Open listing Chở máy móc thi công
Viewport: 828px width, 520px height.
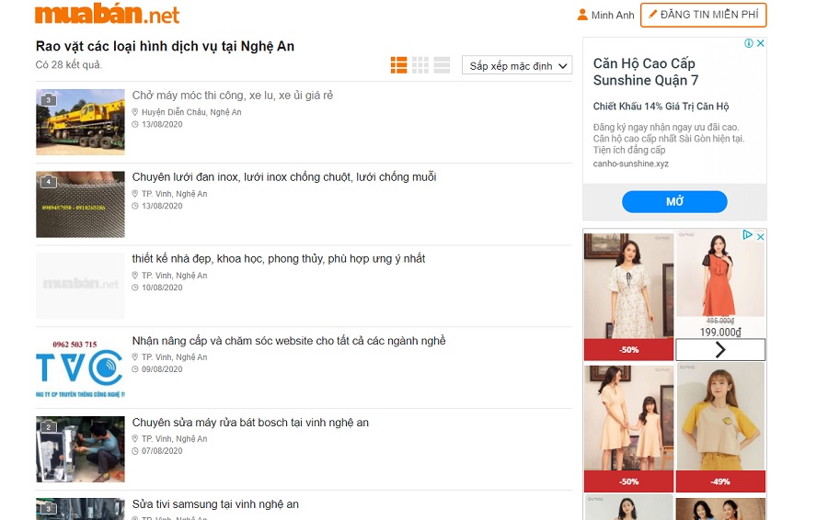pos(233,96)
